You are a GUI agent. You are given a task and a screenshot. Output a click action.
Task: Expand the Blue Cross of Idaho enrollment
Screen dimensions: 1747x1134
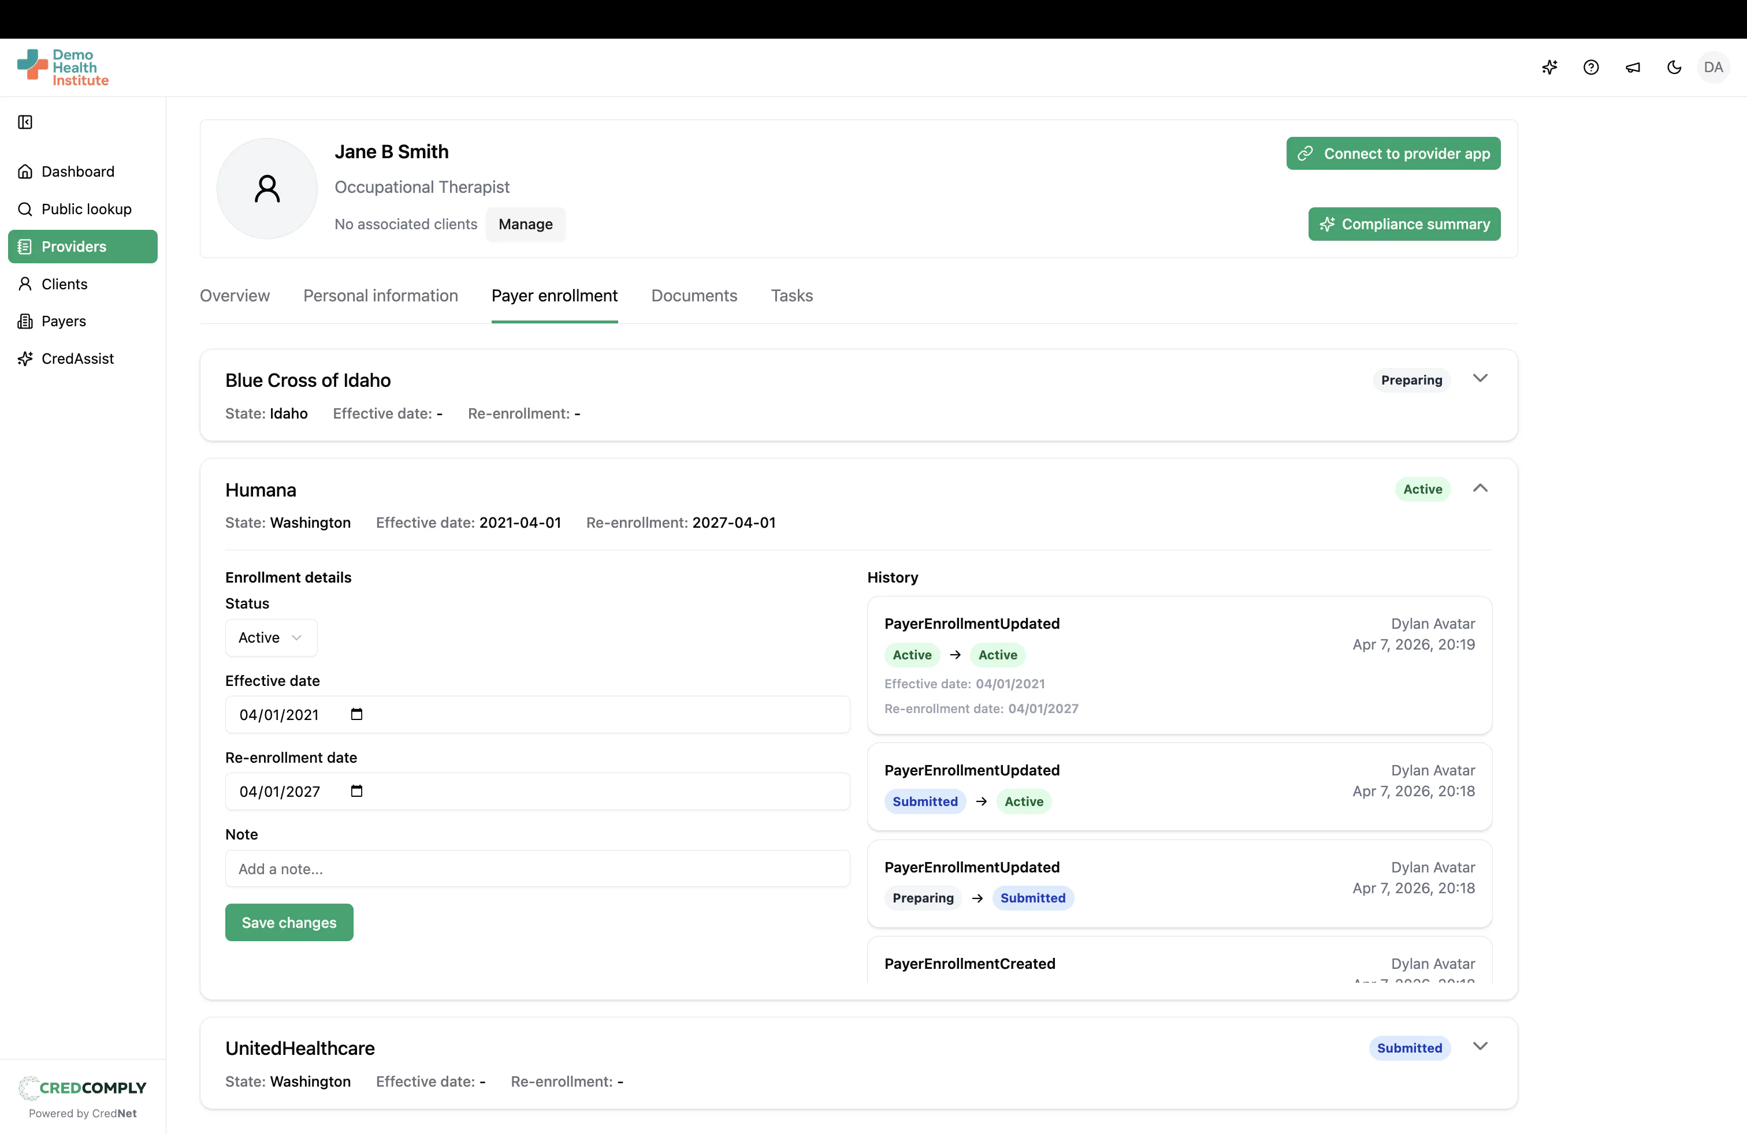[x=1481, y=379]
